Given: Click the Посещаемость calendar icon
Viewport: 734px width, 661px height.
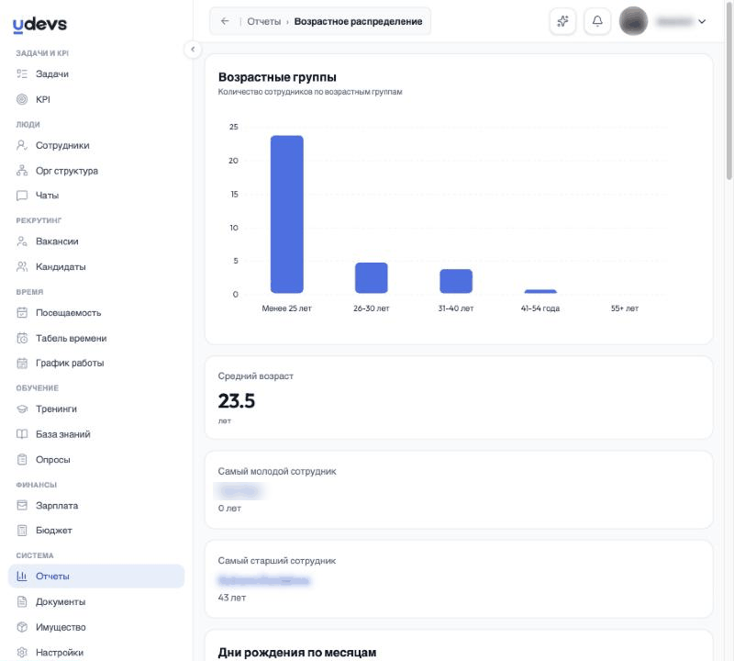Looking at the screenshot, I should 22,312.
